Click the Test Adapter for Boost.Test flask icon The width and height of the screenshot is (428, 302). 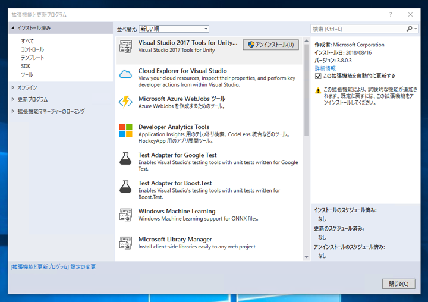click(x=125, y=187)
